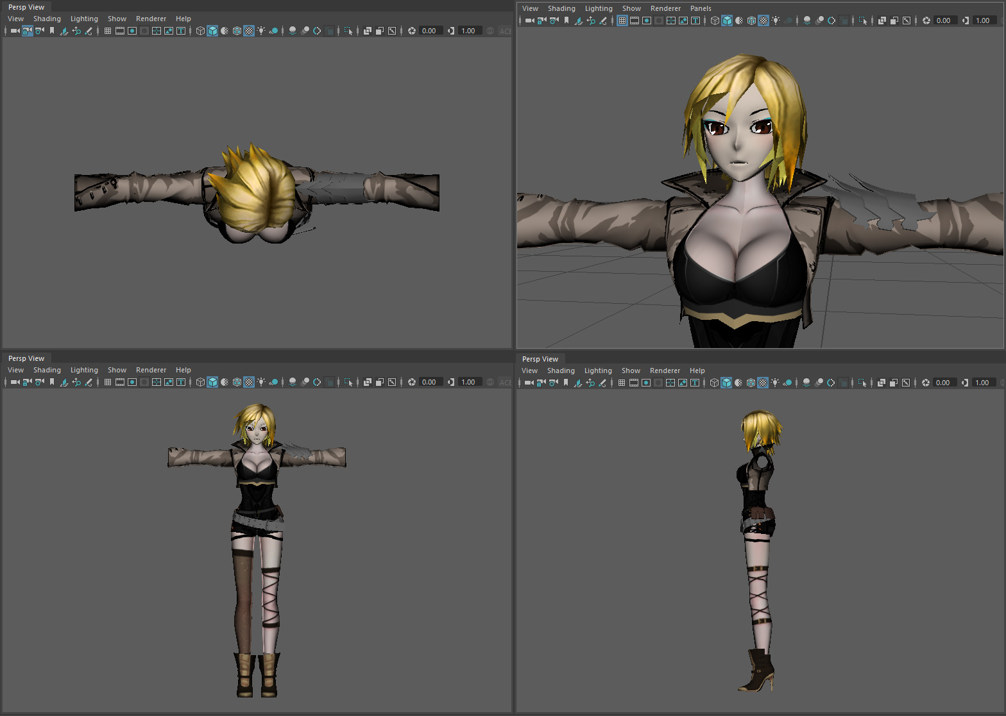1006x716 pixels.
Task: Click Smooth Shade All in top-right panel
Action: [x=727, y=21]
